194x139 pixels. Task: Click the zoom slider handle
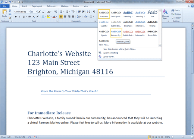pyautogui.click(x=183, y=137)
